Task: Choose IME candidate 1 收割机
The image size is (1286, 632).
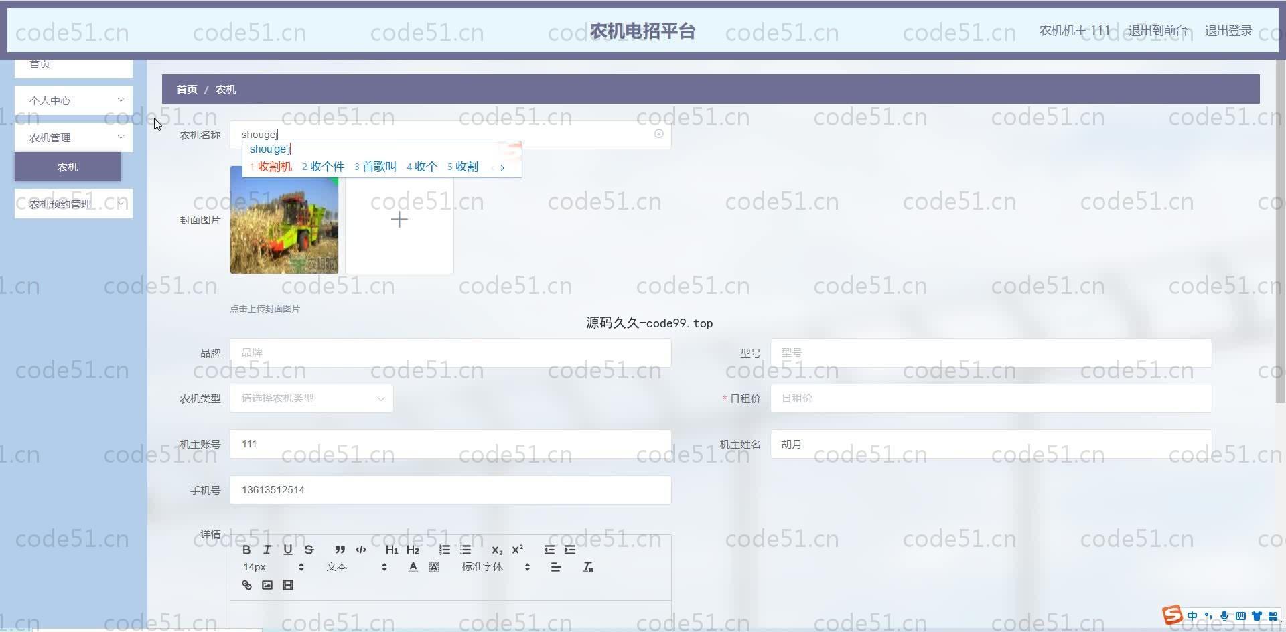Action: [271, 167]
